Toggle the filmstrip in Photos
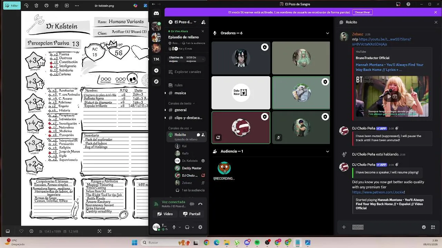Viewport: 442px width, 248px height. [x=8, y=231]
